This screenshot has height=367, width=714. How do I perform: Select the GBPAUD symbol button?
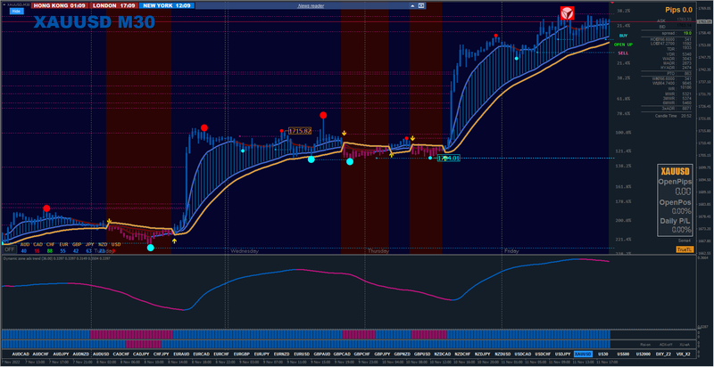(x=321, y=354)
